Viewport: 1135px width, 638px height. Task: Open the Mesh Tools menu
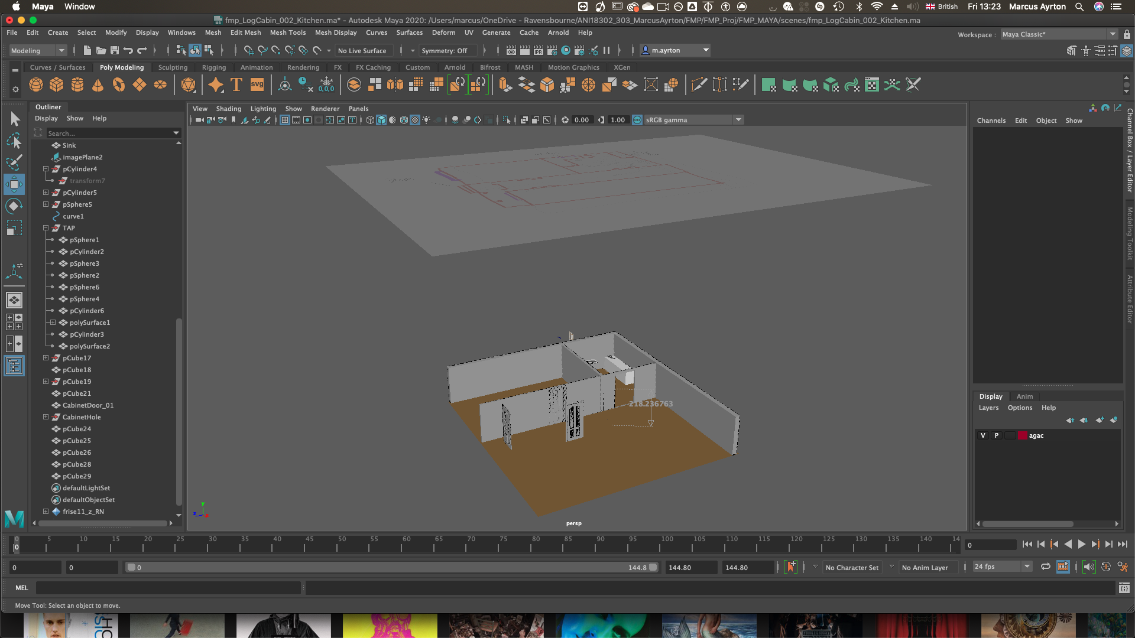click(x=288, y=32)
